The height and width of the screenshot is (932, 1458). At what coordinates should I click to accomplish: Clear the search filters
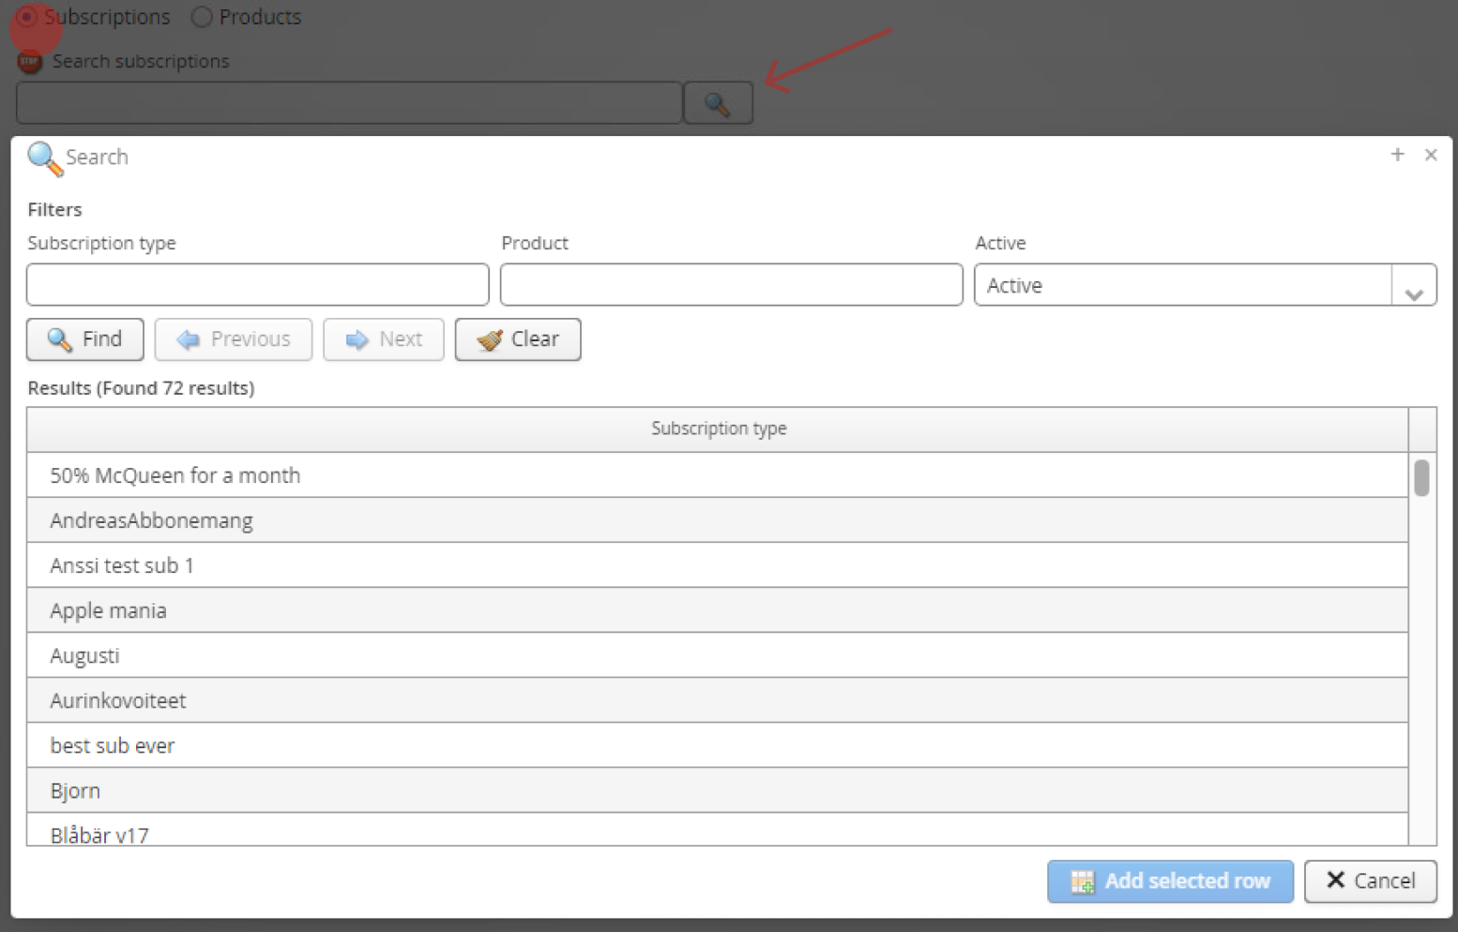pos(518,339)
